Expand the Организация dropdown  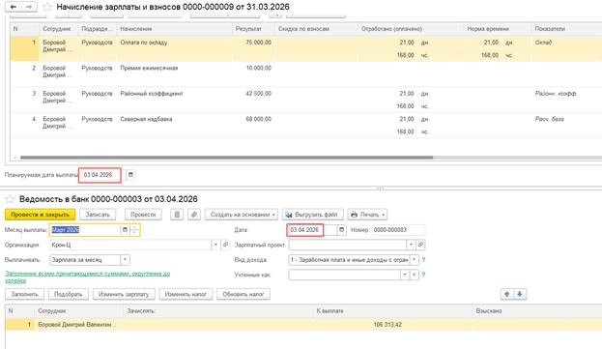point(215,245)
